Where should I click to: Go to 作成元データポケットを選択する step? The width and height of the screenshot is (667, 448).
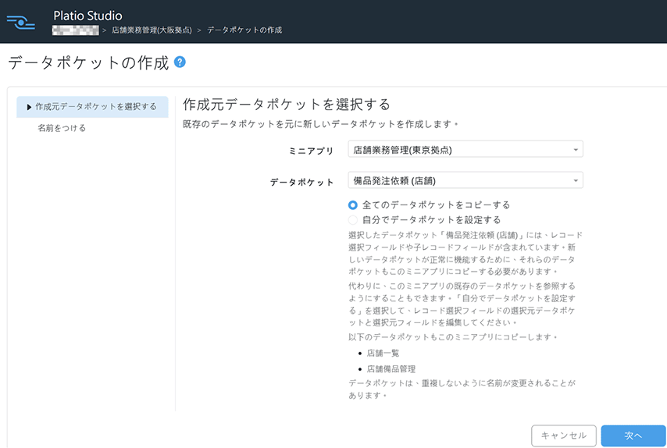click(x=92, y=107)
